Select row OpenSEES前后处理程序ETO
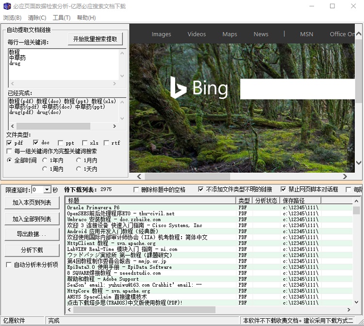The width and height of the screenshot is (364, 326). tap(209, 213)
